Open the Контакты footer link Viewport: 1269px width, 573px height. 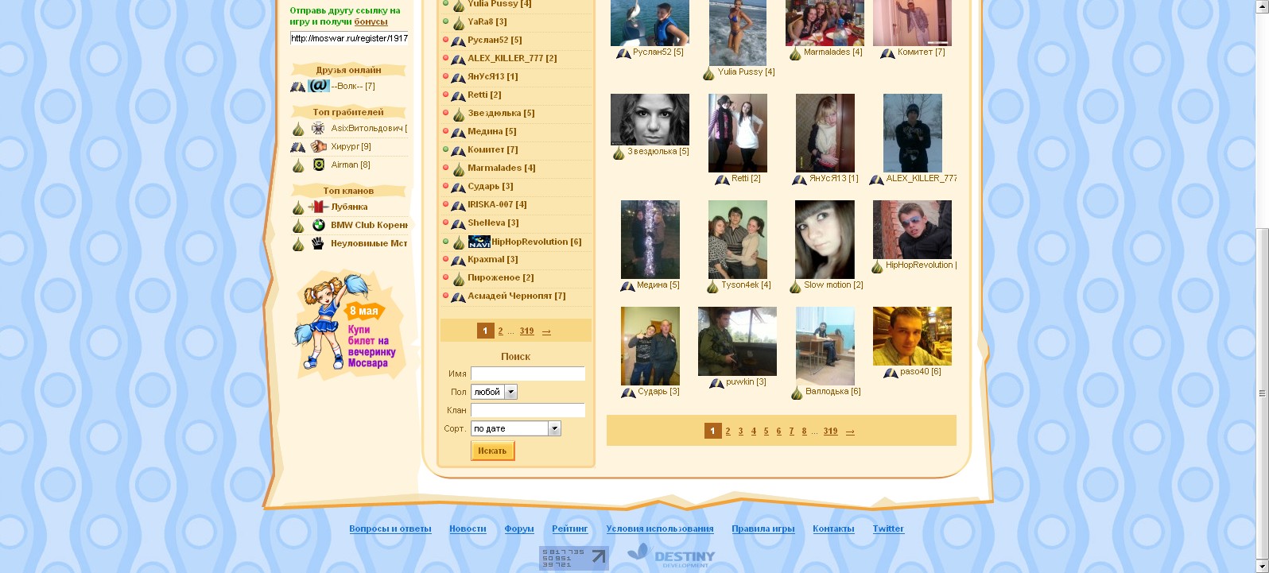pos(833,528)
